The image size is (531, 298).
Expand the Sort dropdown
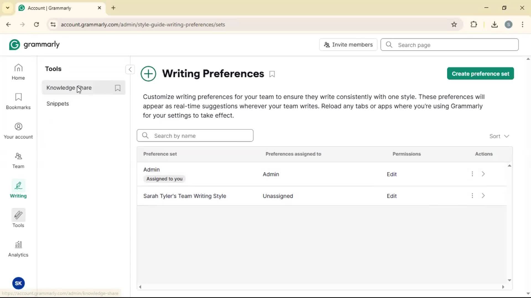(x=499, y=136)
